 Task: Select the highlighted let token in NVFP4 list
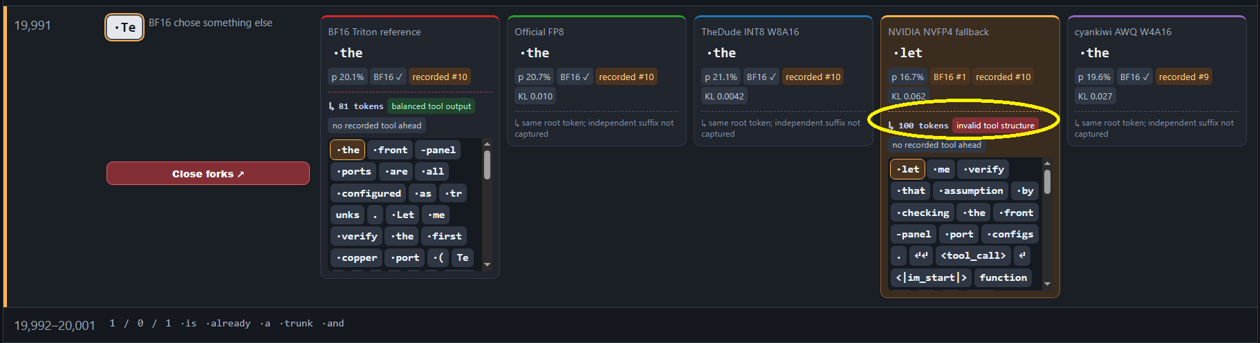(907, 169)
